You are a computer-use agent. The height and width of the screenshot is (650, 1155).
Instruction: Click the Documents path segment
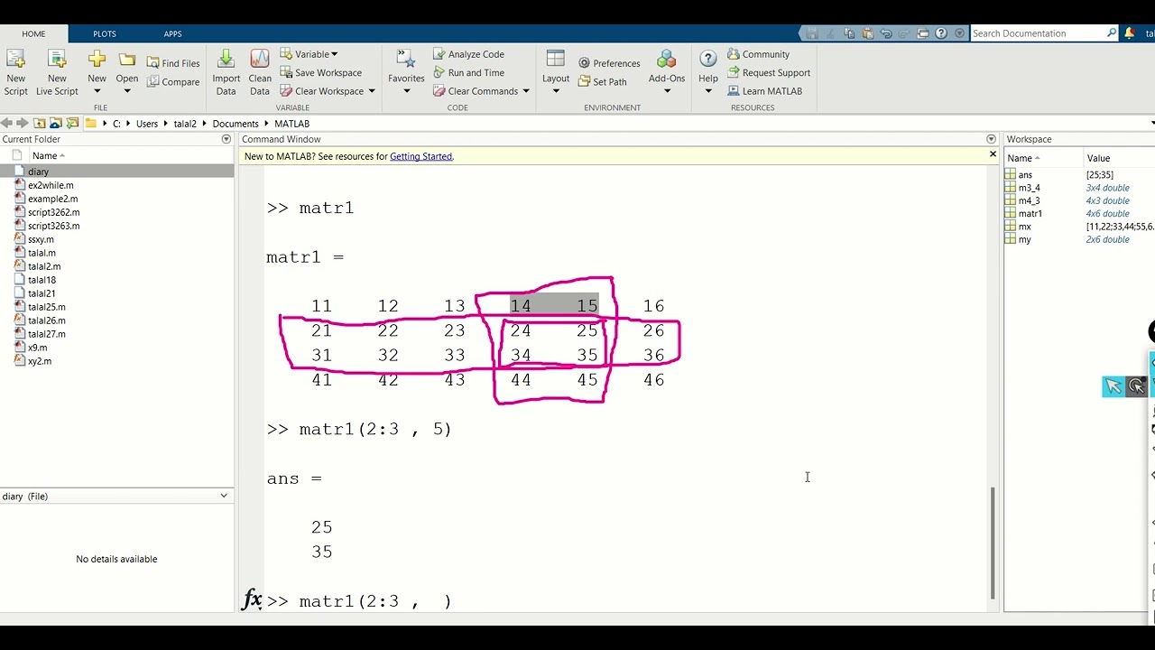pyautogui.click(x=236, y=124)
